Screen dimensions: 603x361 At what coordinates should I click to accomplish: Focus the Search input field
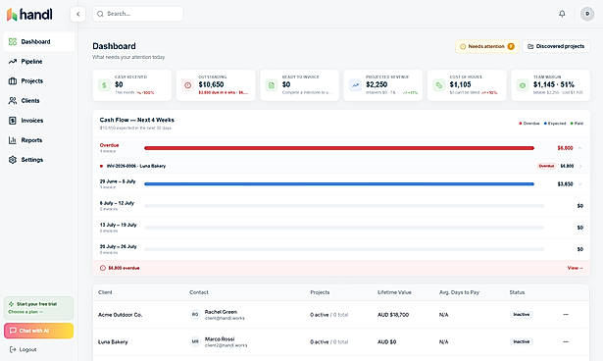[x=138, y=14]
